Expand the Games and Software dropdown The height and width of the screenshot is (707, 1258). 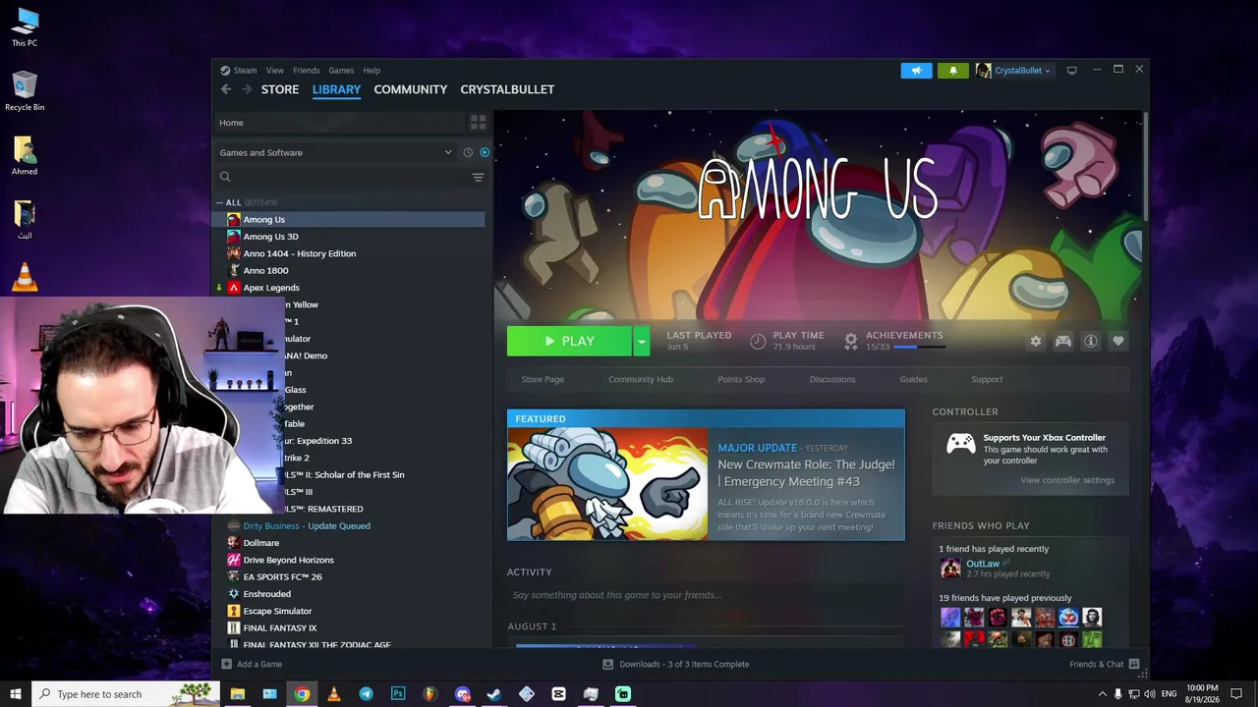[x=448, y=152]
